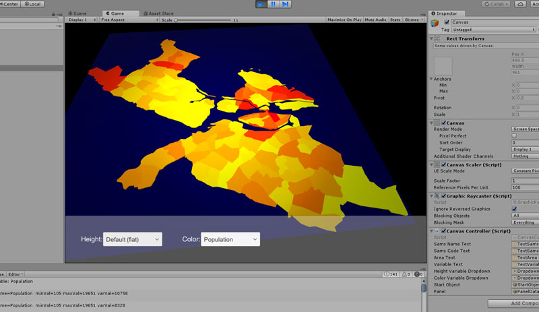Switch to the Scene tab
The width and height of the screenshot is (539, 312).
point(77,13)
